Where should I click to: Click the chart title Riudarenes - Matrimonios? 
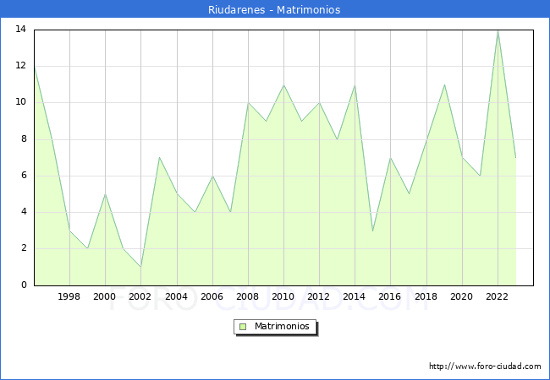(274, 9)
